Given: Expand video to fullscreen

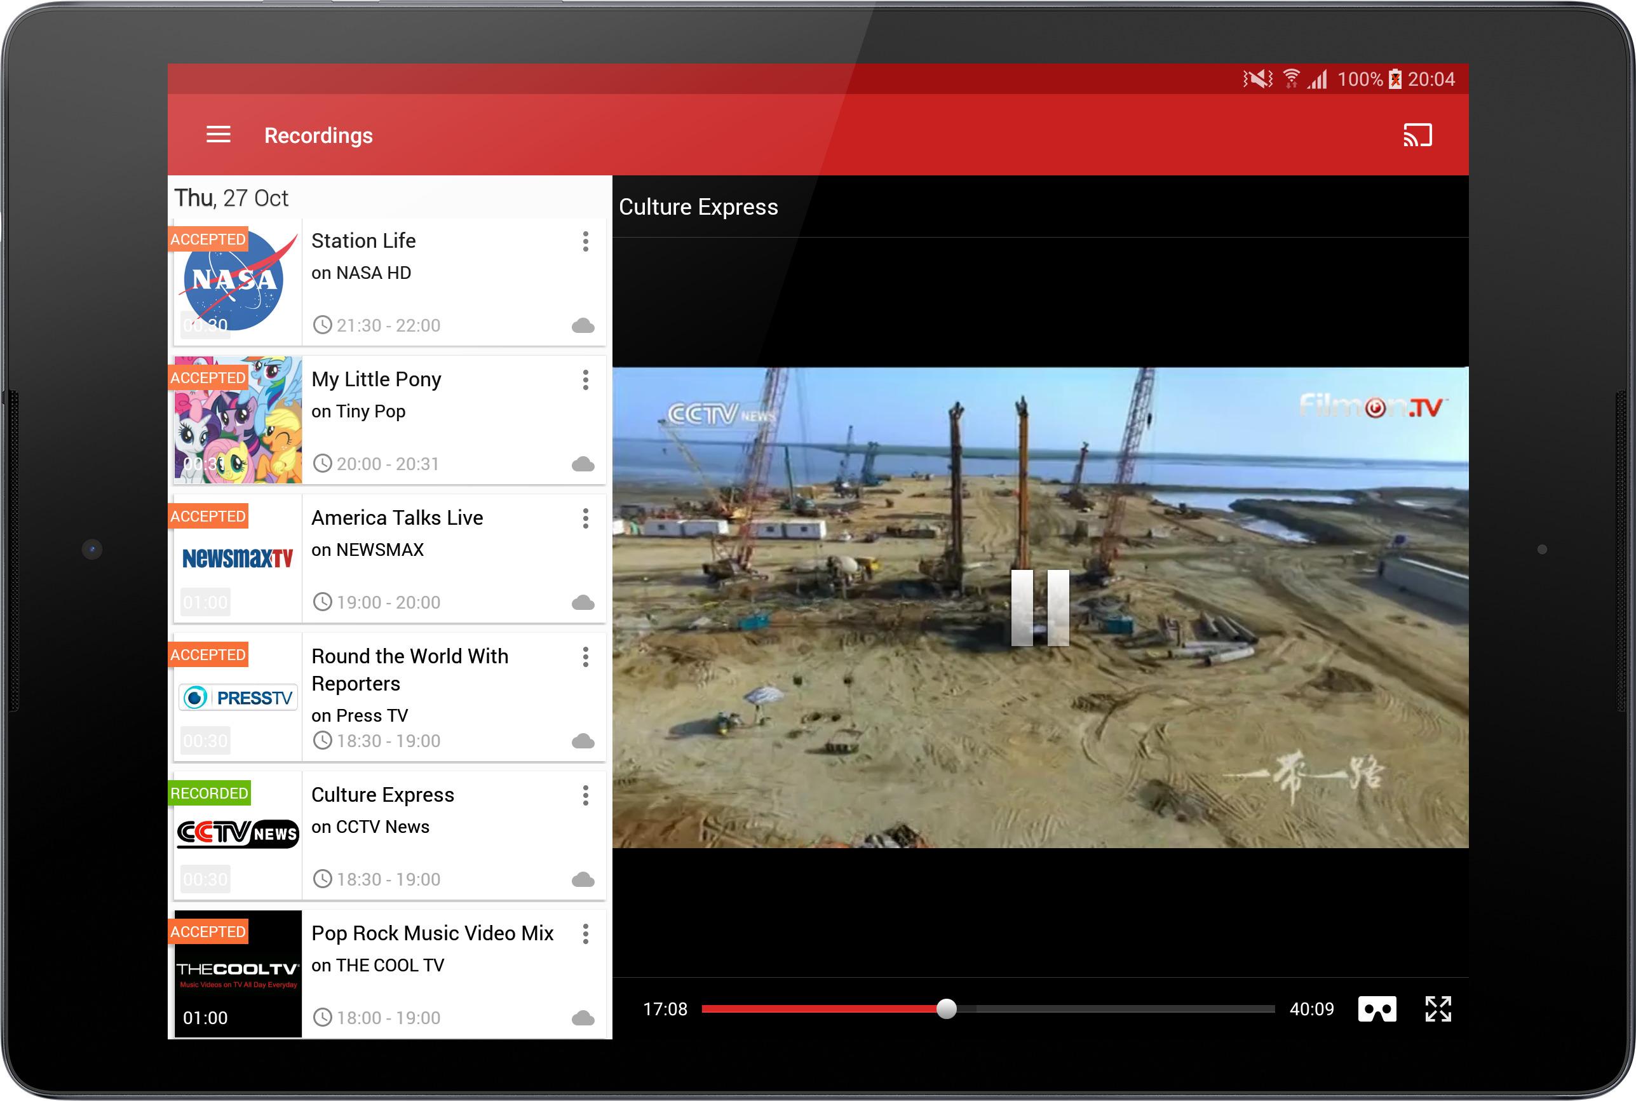Looking at the screenshot, I should [1437, 1009].
